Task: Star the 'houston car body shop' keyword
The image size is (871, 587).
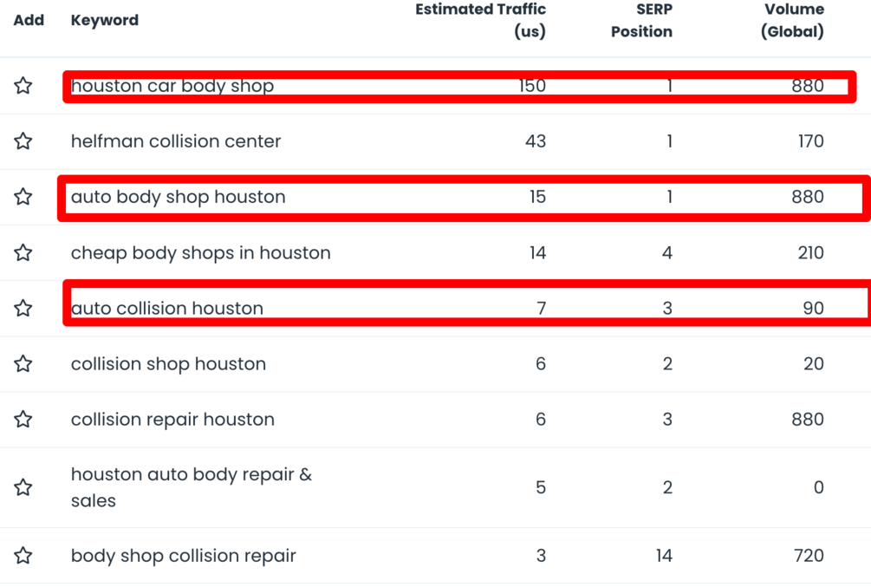Action: pyautogui.click(x=23, y=86)
